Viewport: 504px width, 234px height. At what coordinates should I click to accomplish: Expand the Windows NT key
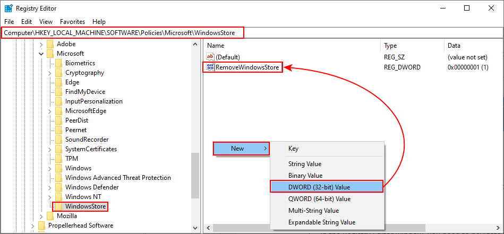click(50, 197)
